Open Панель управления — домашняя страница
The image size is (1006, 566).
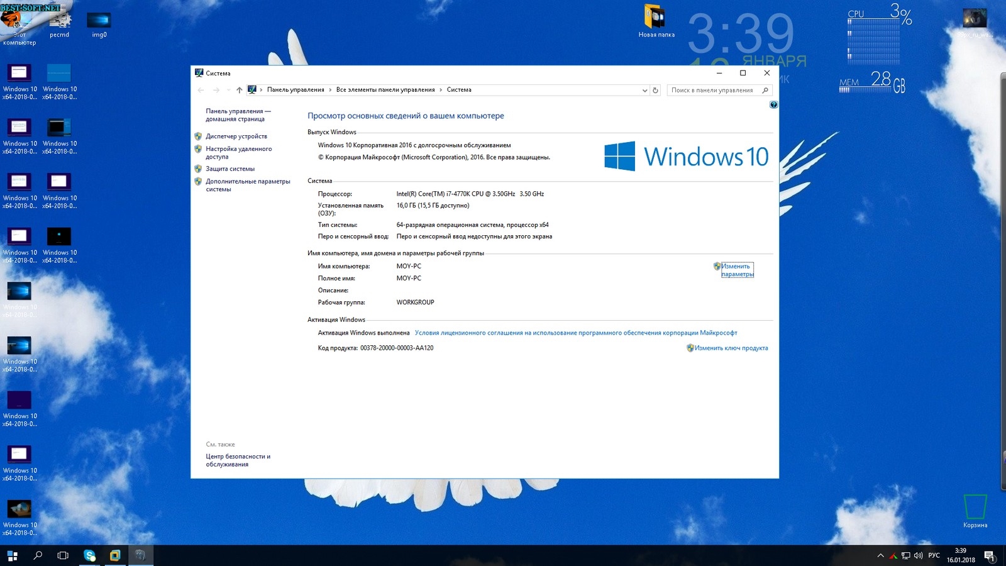click(x=238, y=115)
